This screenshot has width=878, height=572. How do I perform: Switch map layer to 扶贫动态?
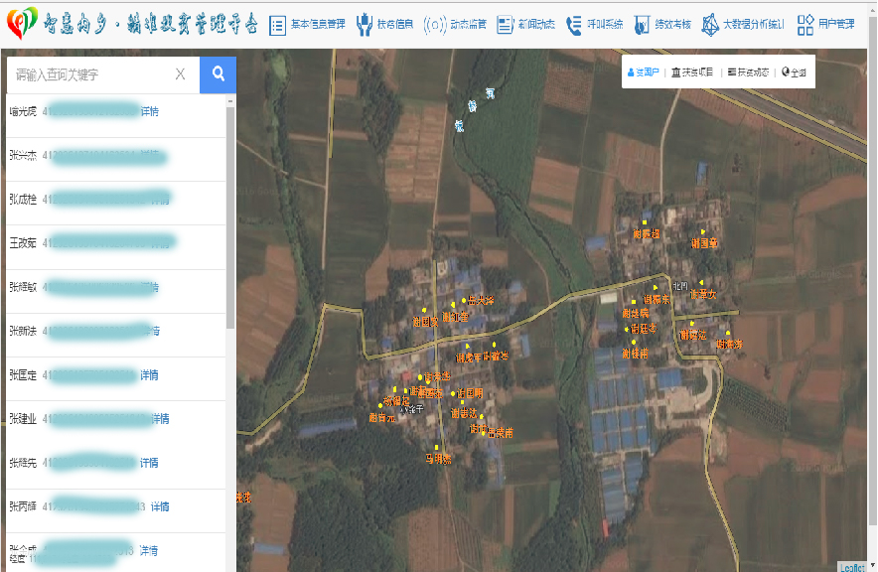748,72
